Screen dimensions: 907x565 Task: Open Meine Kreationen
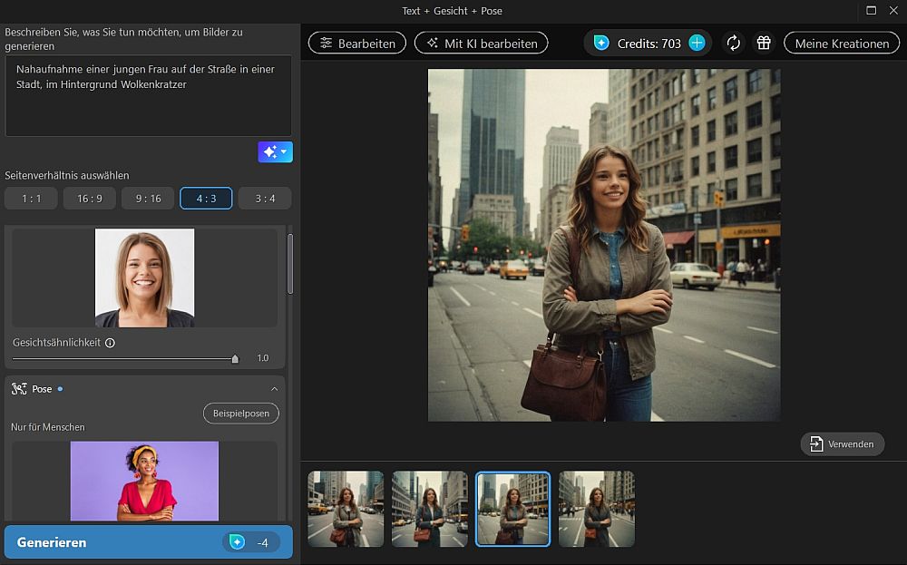point(842,43)
